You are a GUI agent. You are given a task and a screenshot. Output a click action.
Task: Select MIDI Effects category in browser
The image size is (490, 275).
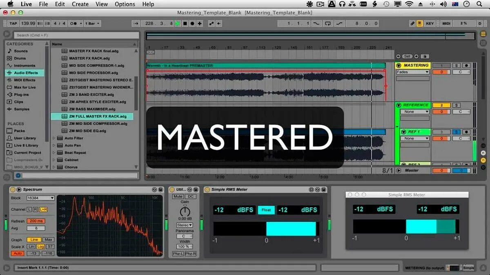coord(24,80)
